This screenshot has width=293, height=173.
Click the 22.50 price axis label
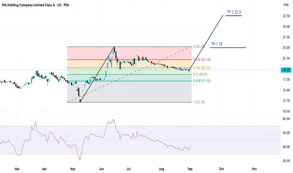286,59
